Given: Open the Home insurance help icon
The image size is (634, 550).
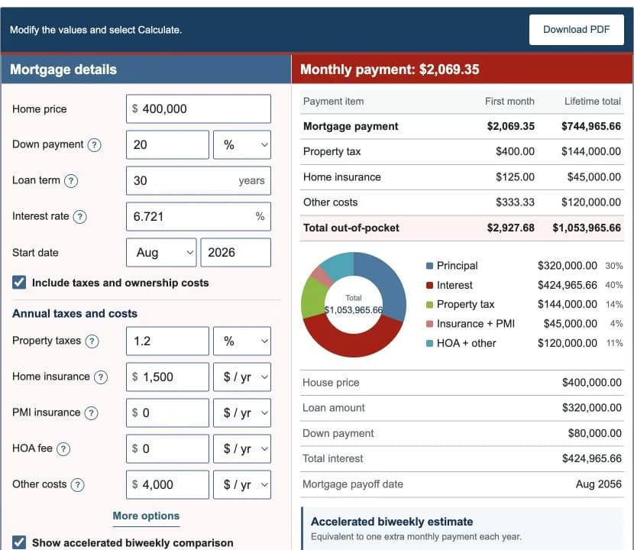Looking at the screenshot, I should 101,377.
